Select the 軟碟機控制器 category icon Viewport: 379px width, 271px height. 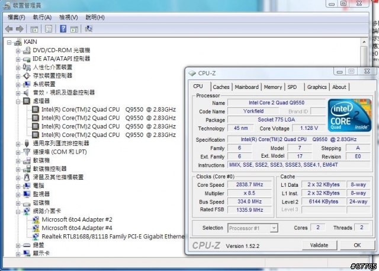click(27, 169)
